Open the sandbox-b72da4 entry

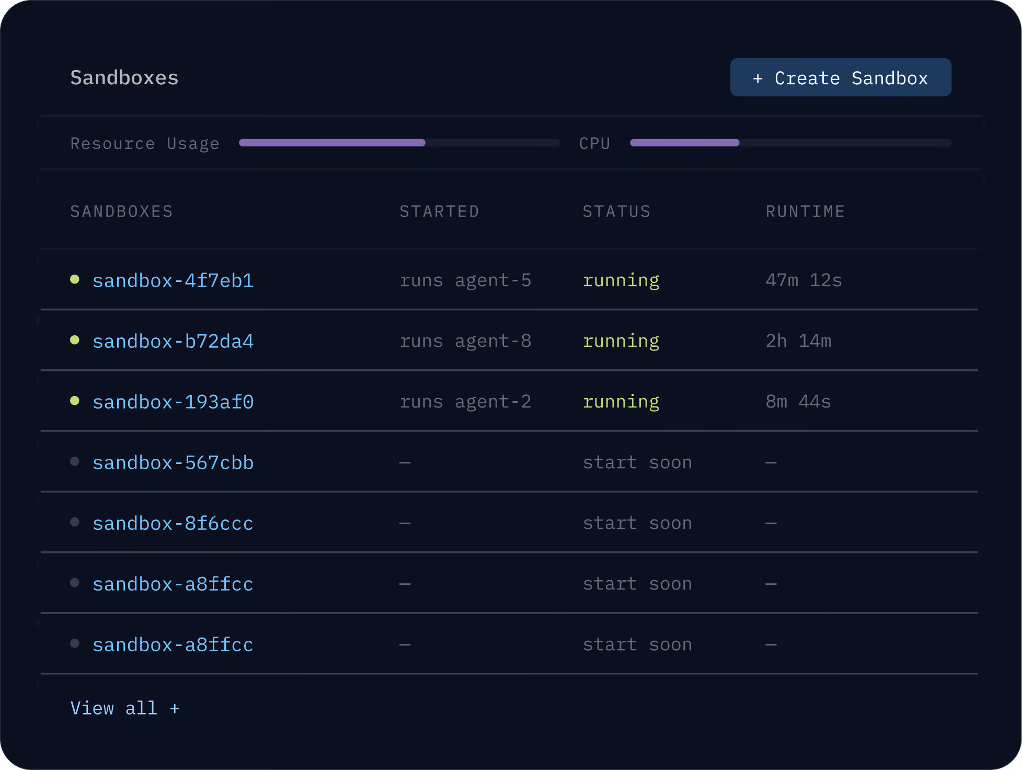tap(173, 341)
